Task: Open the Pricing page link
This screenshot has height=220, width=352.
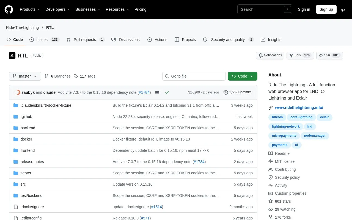Action: tap(140, 9)
